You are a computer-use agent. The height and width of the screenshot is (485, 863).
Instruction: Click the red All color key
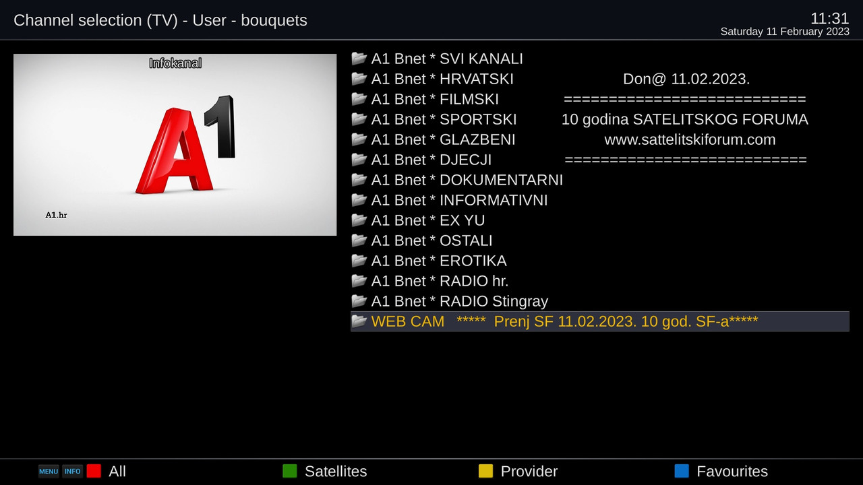click(94, 472)
